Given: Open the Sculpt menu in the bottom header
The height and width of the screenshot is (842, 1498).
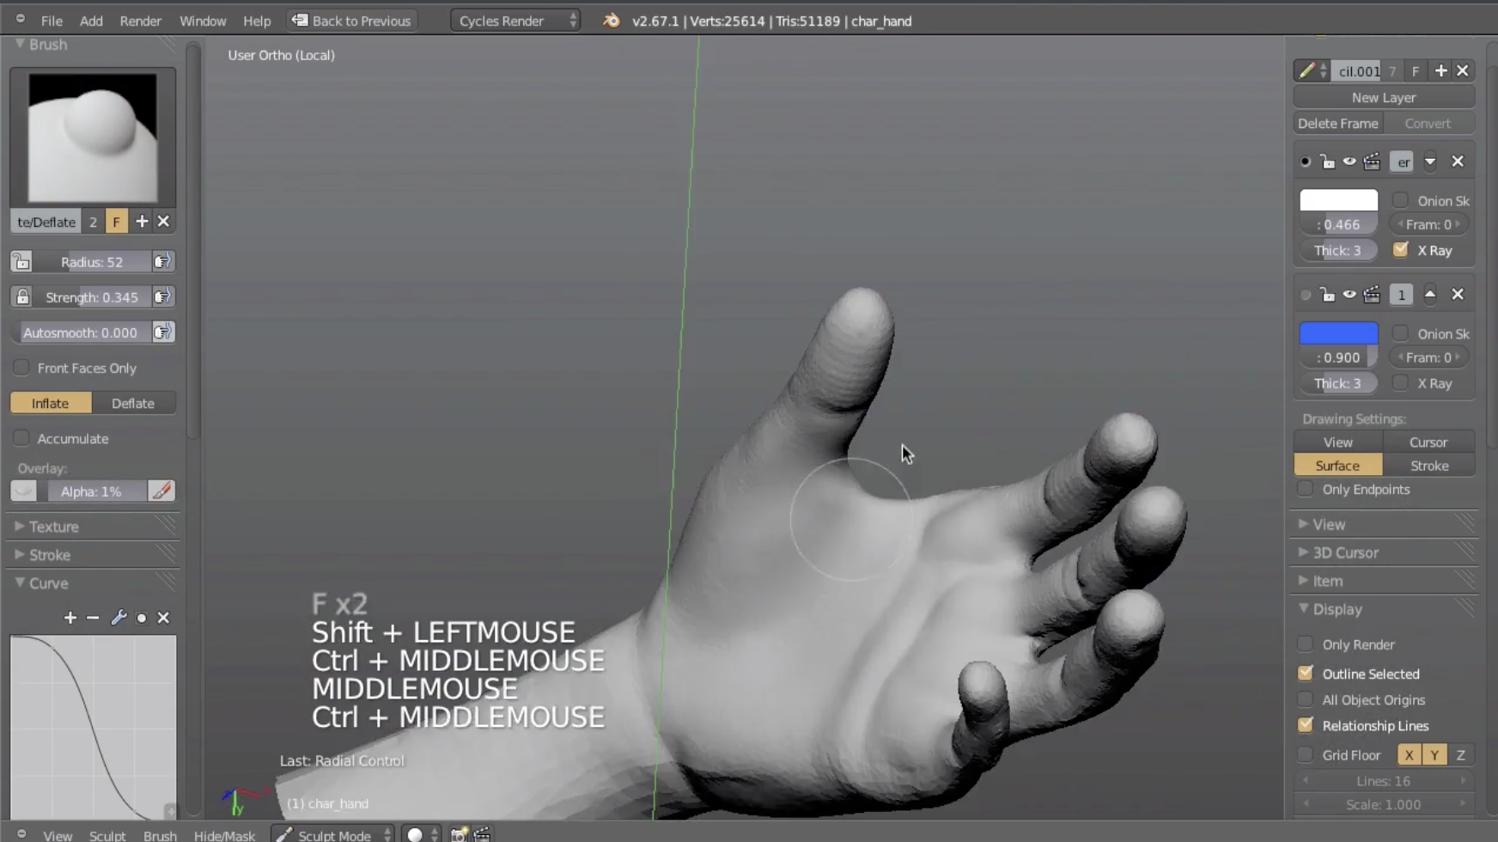Looking at the screenshot, I should pos(108,834).
